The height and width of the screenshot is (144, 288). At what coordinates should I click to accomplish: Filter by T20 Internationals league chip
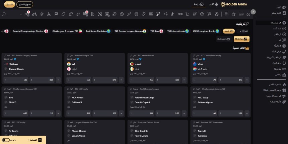click(x=178, y=31)
